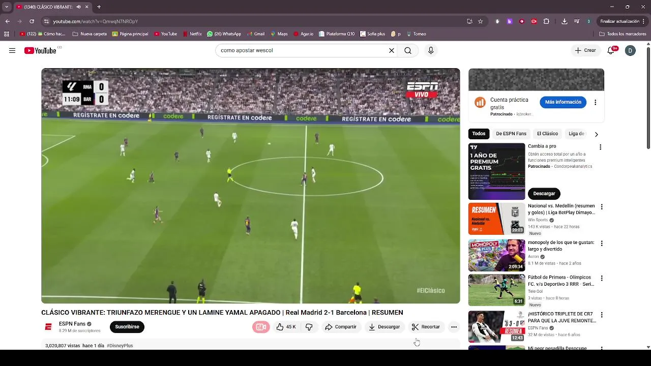
Task: Click the search magnifier button
Action: (x=408, y=50)
